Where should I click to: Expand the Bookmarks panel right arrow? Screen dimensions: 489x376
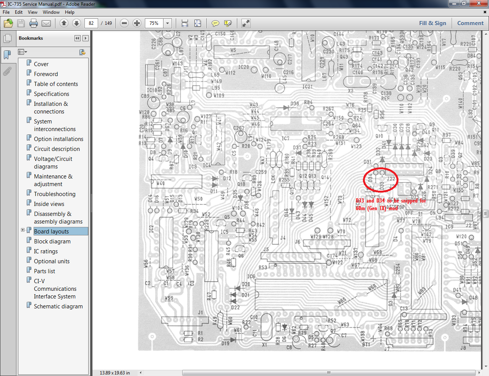point(86,38)
